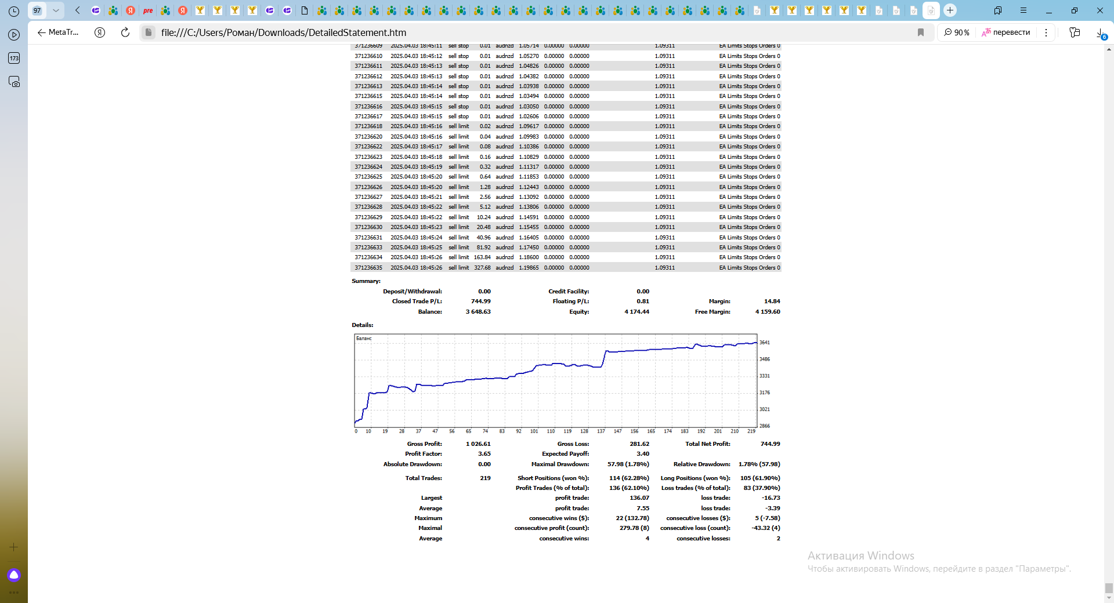
Task: Click the order size 327.68
Action: 482,268
